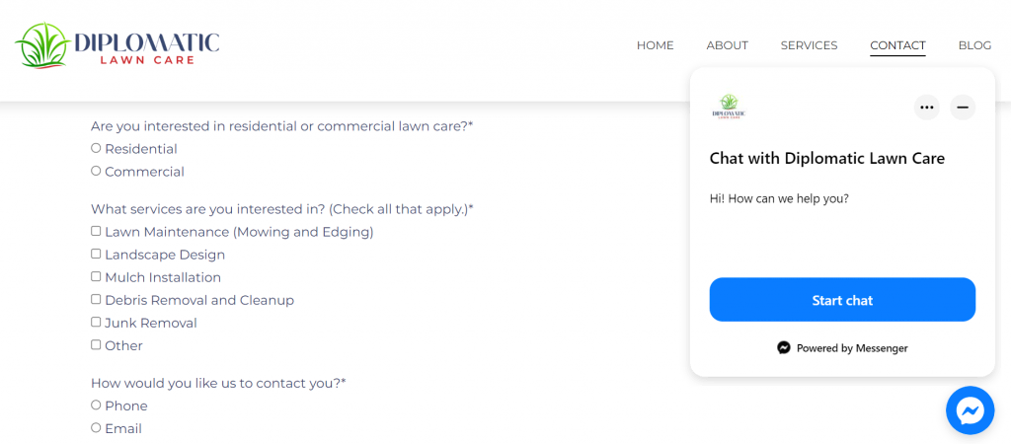Click the Messenger icon beside Powered by
This screenshot has height=444, width=1011.
(x=784, y=348)
